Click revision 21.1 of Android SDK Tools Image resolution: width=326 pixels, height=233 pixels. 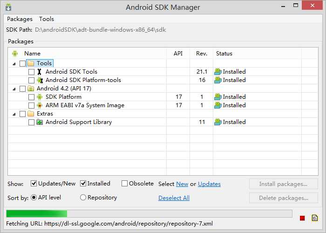click(202, 72)
